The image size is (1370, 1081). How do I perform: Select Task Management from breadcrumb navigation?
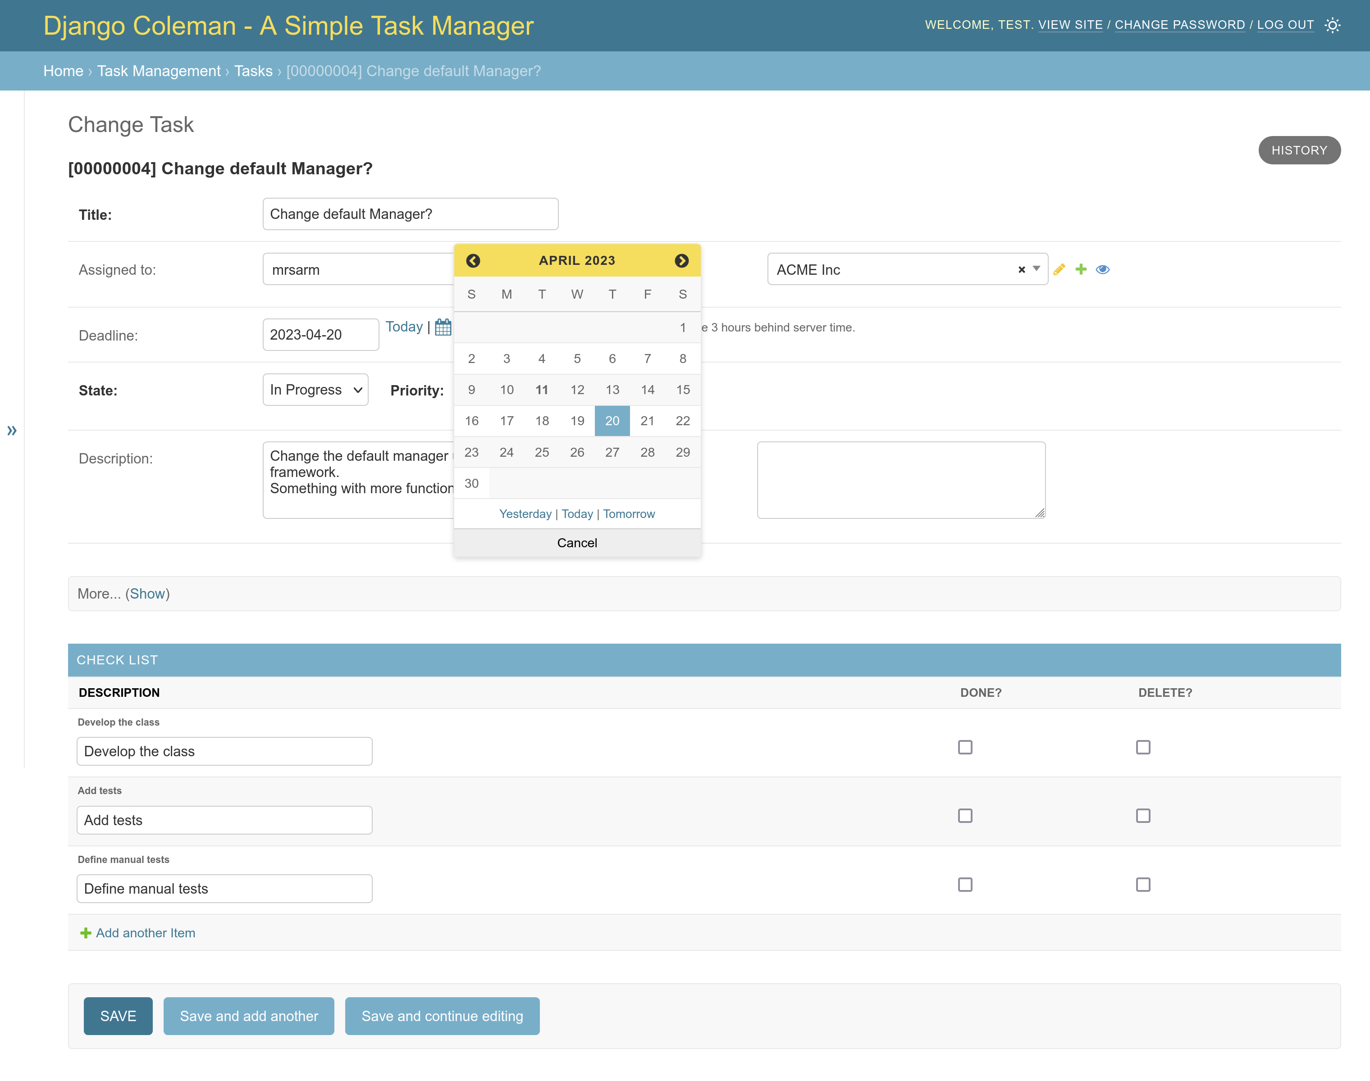pyautogui.click(x=158, y=71)
